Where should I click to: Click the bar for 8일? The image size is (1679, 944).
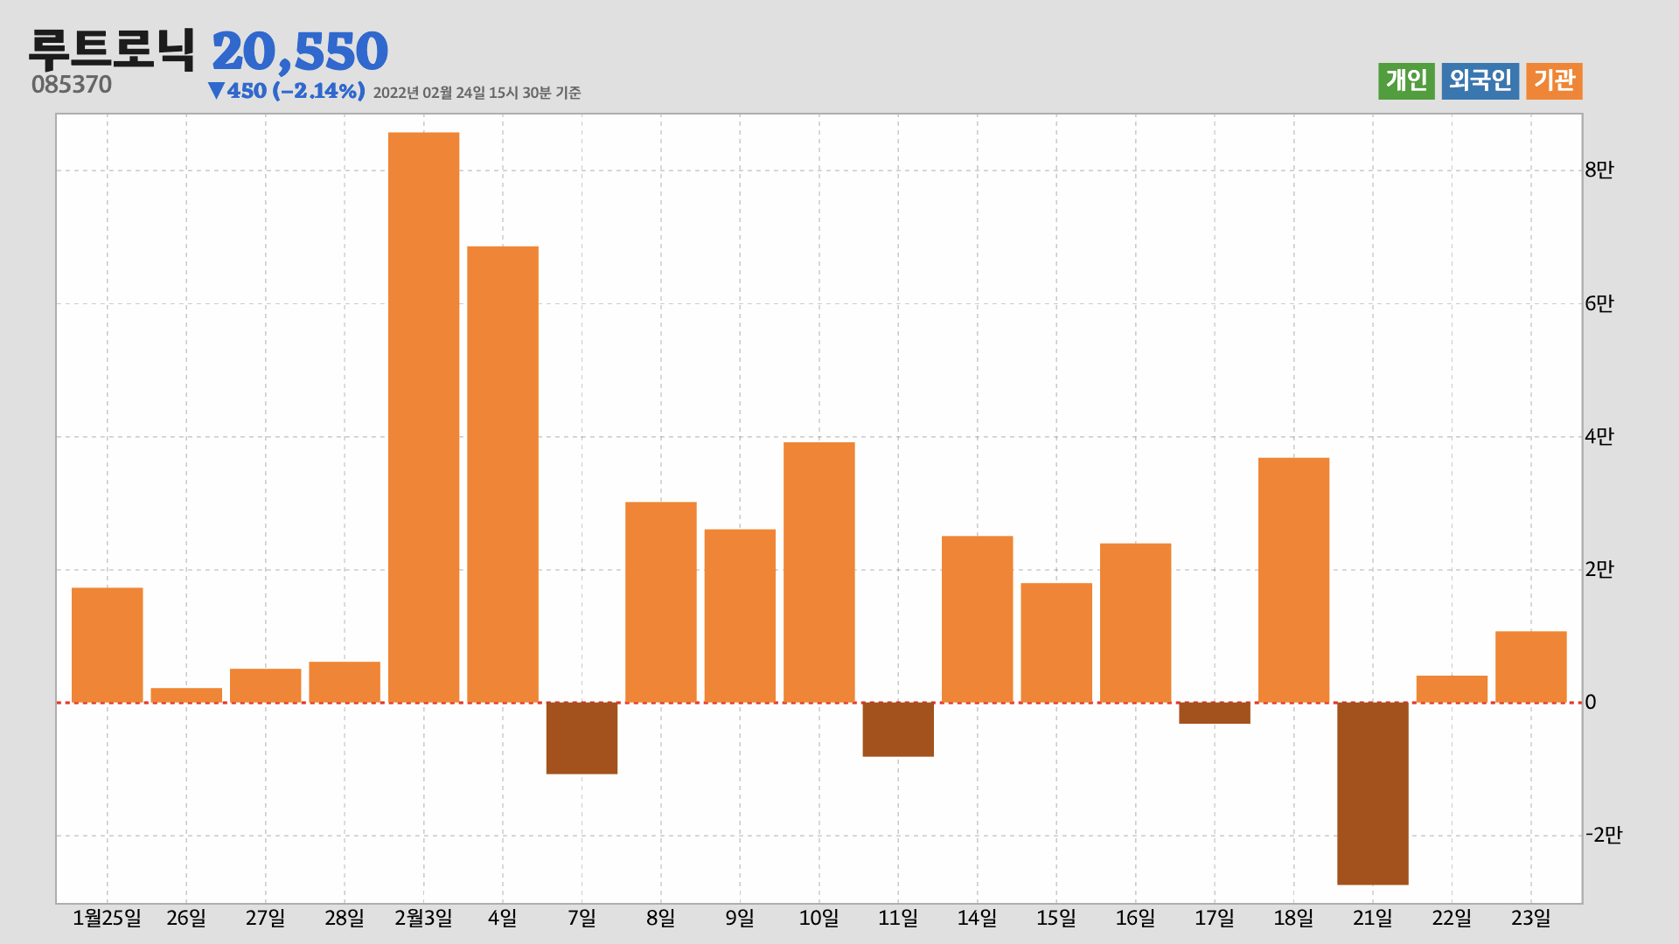point(661,602)
